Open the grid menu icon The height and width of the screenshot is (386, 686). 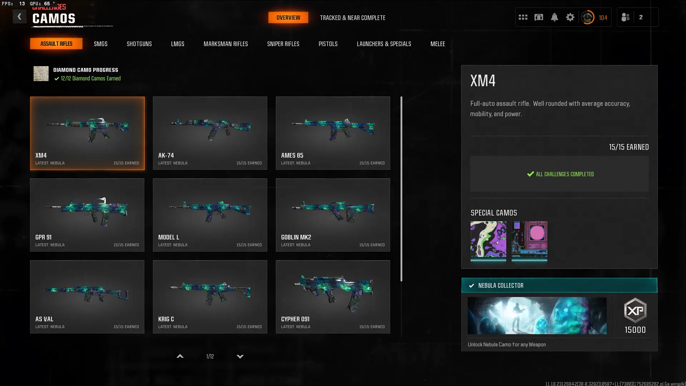click(x=523, y=17)
